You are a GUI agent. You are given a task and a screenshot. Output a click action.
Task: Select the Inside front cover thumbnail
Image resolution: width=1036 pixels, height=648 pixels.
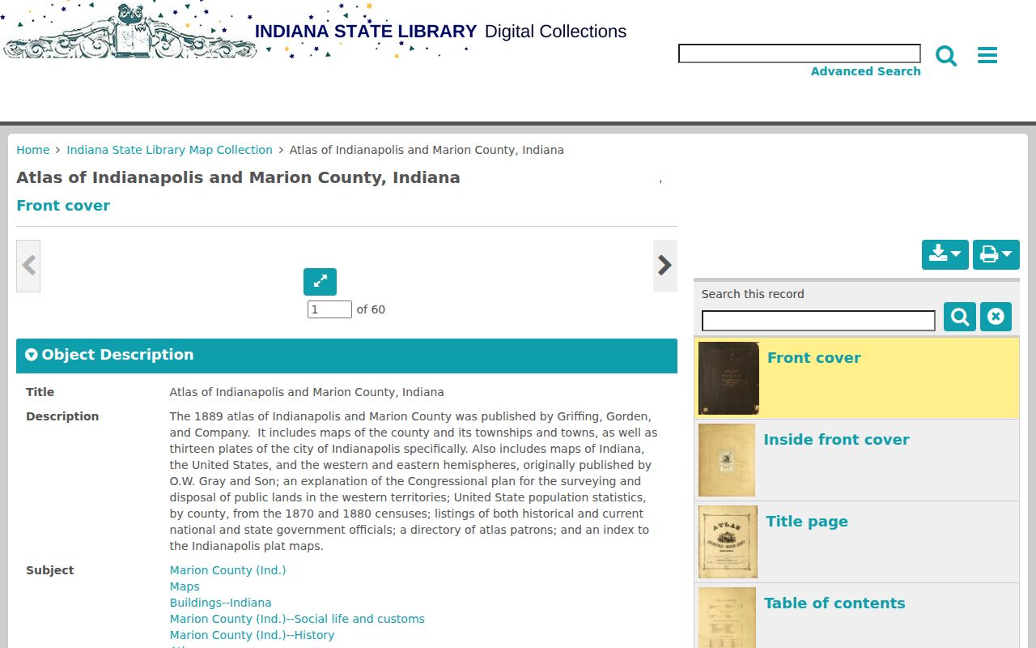click(727, 460)
